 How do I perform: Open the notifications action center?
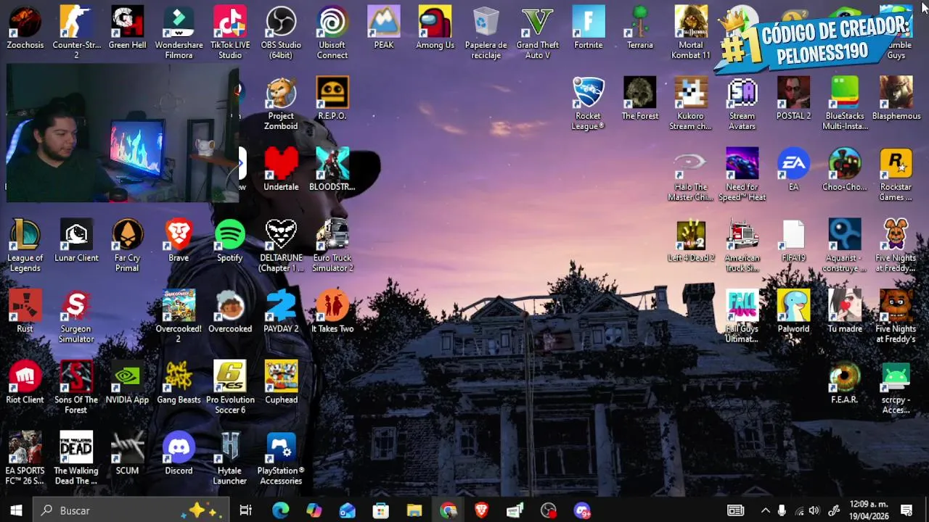[907, 510]
